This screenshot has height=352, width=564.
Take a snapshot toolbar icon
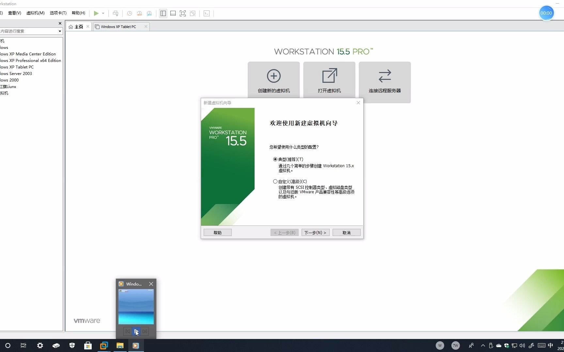130,13
